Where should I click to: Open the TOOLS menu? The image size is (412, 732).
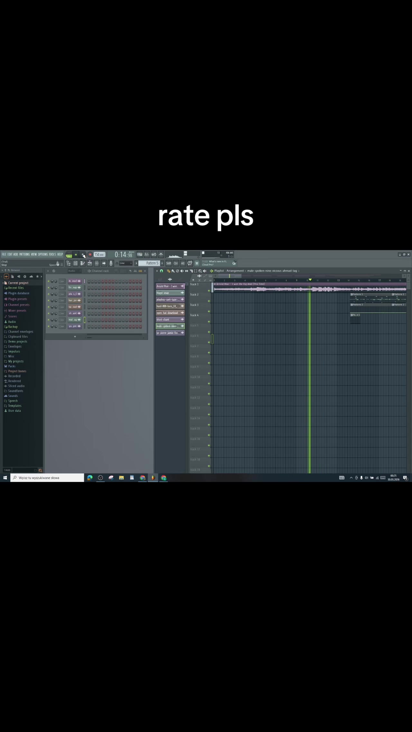52,255
